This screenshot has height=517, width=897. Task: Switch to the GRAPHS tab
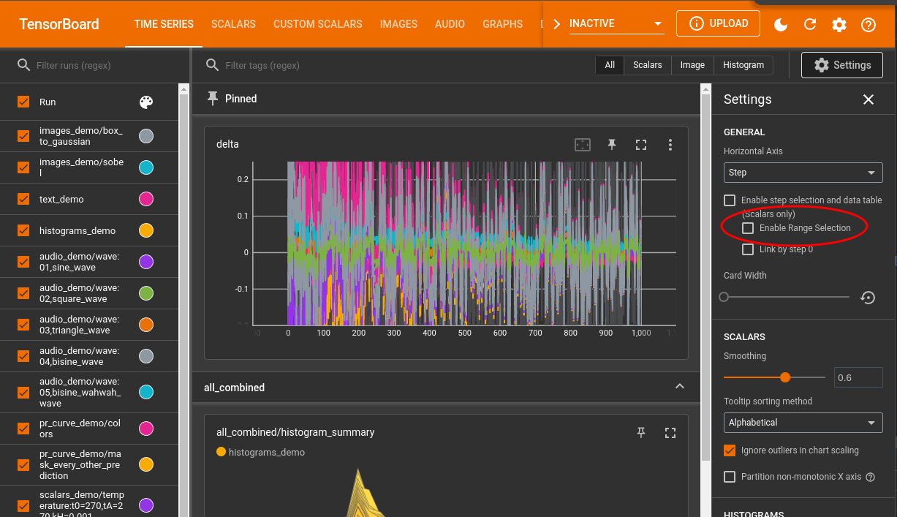pos(502,23)
